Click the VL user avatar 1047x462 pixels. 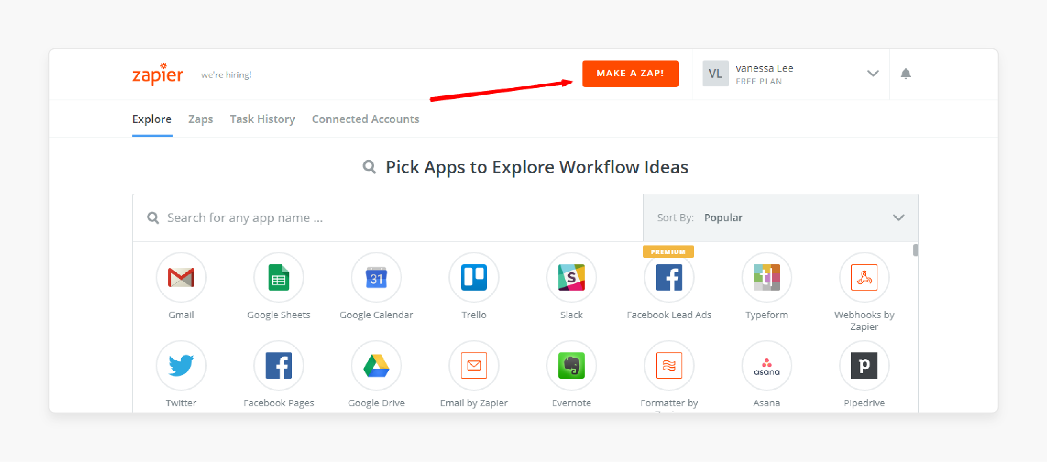point(715,74)
